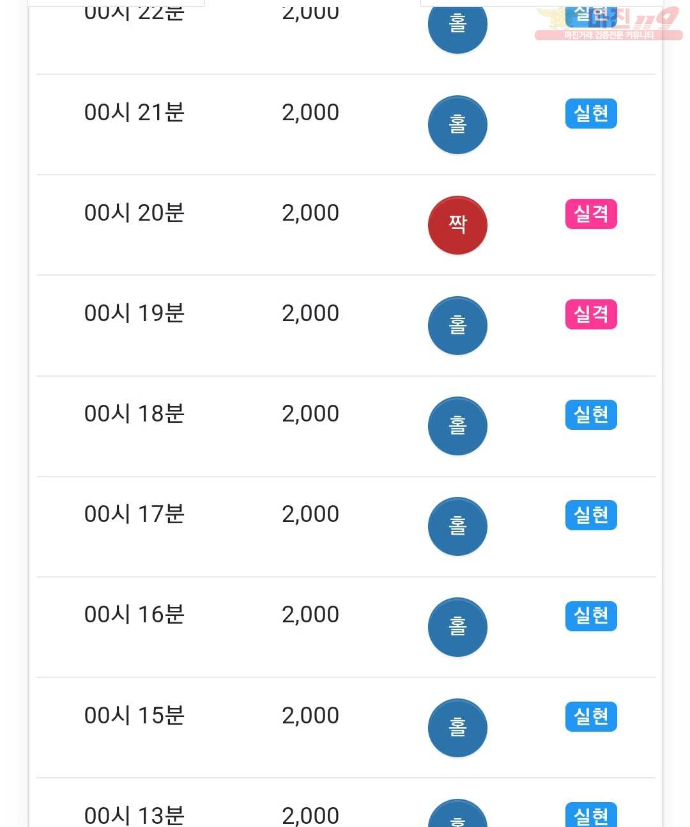The width and height of the screenshot is (690, 827).
Task: Click the blue 홀 circle for 00시 15분
Action: click(457, 728)
